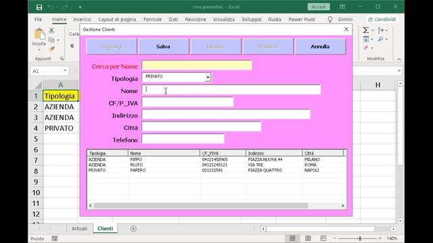Switch to the Power Pivot tab

[x=302, y=20]
